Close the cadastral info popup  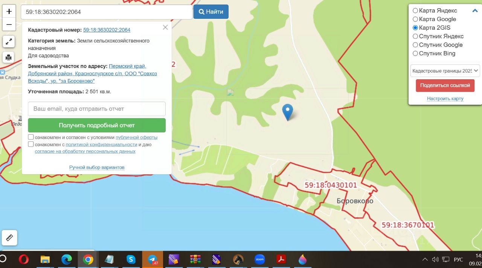(x=165, y=27)
